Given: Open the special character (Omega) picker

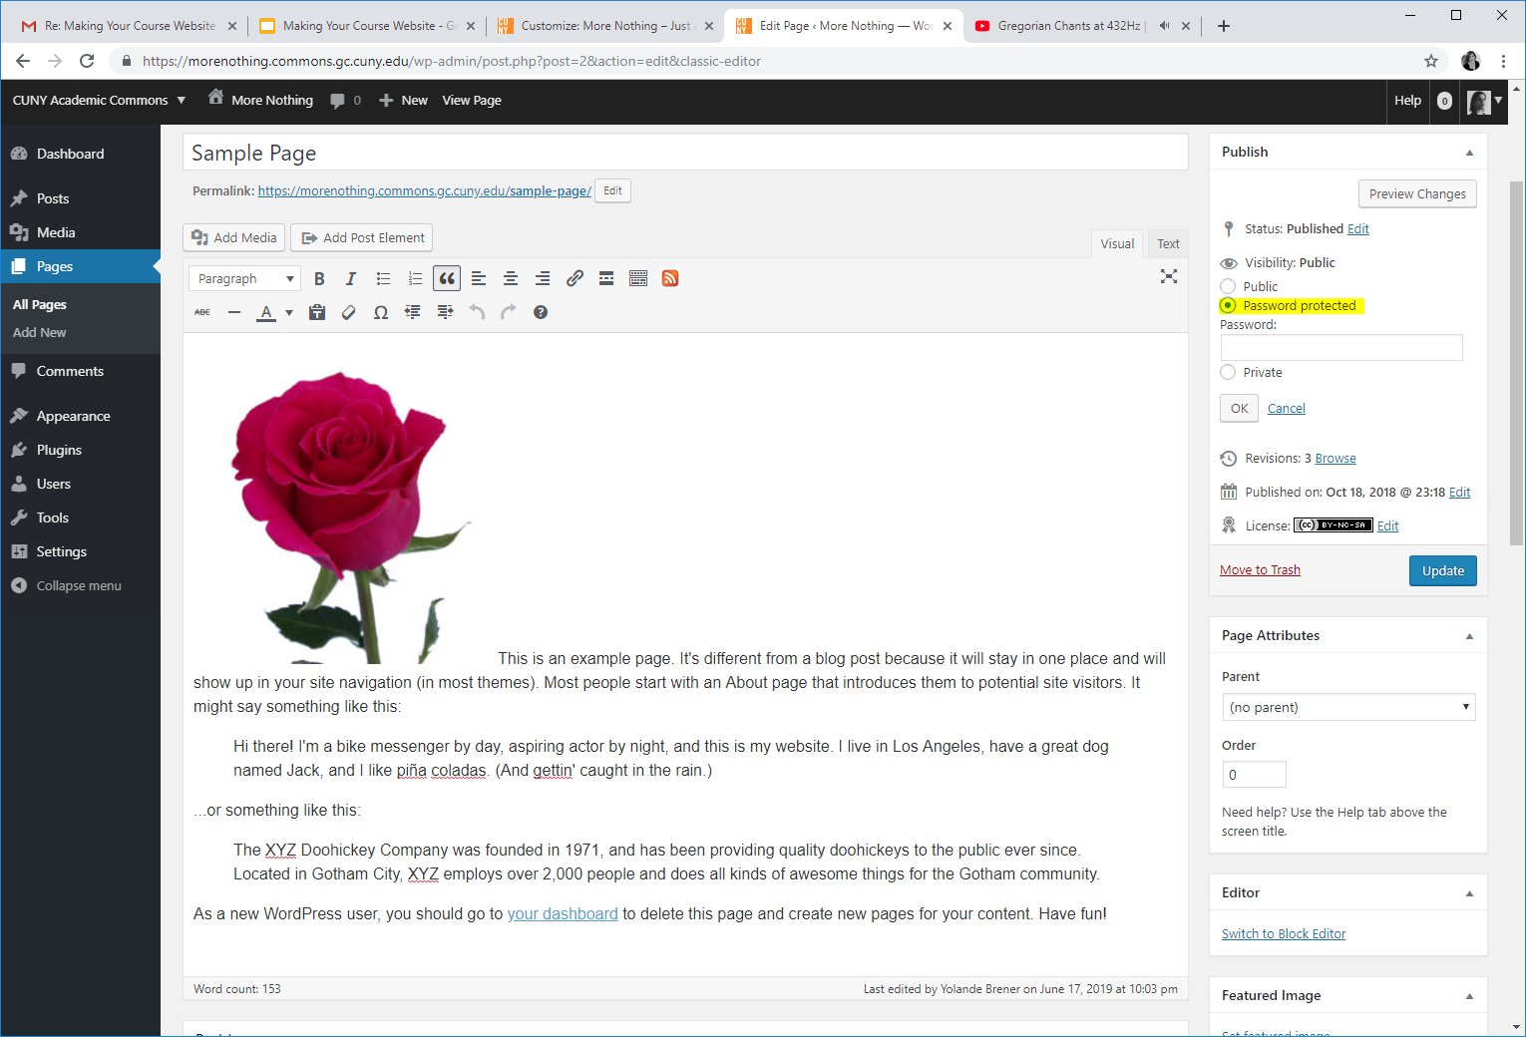Looking at the screenshot, I should (380, 313).
